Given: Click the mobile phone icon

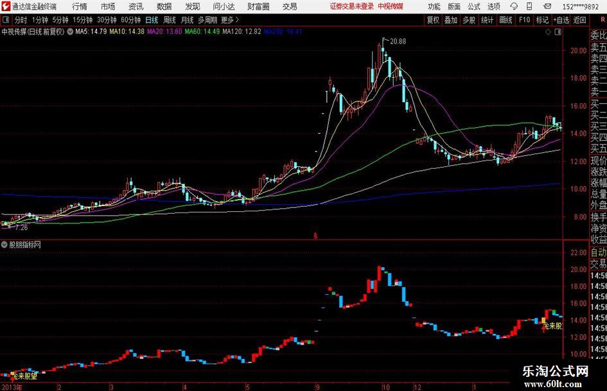Looking at the screenshot, I should pyautogui.click(x=529, y=6).
